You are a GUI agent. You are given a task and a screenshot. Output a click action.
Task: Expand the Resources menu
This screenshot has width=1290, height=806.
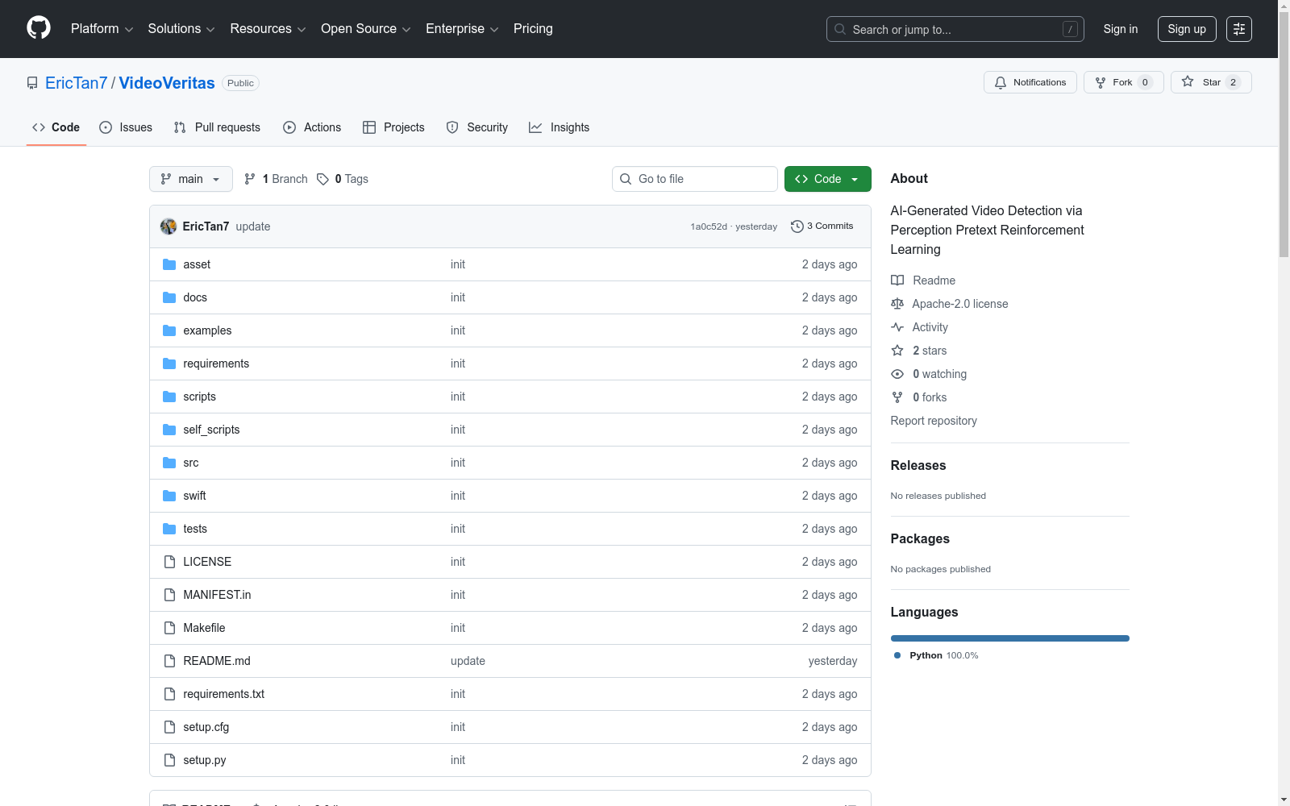[x=268, y=29]
